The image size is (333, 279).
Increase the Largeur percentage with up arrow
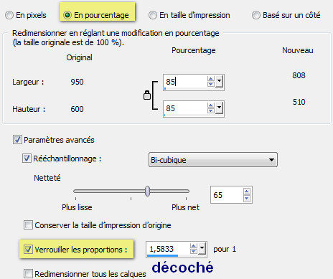[211, 79]
